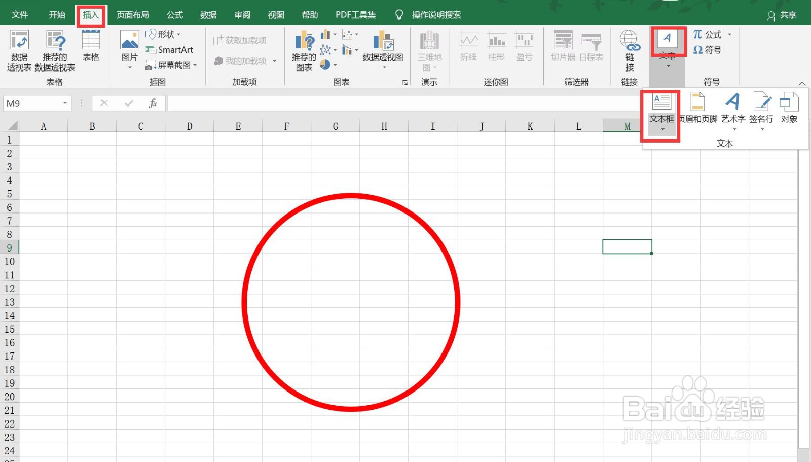Click Header & Footer (页眉和页脚)
Viewport: 811px width, 462px height.
pos(698,109)
